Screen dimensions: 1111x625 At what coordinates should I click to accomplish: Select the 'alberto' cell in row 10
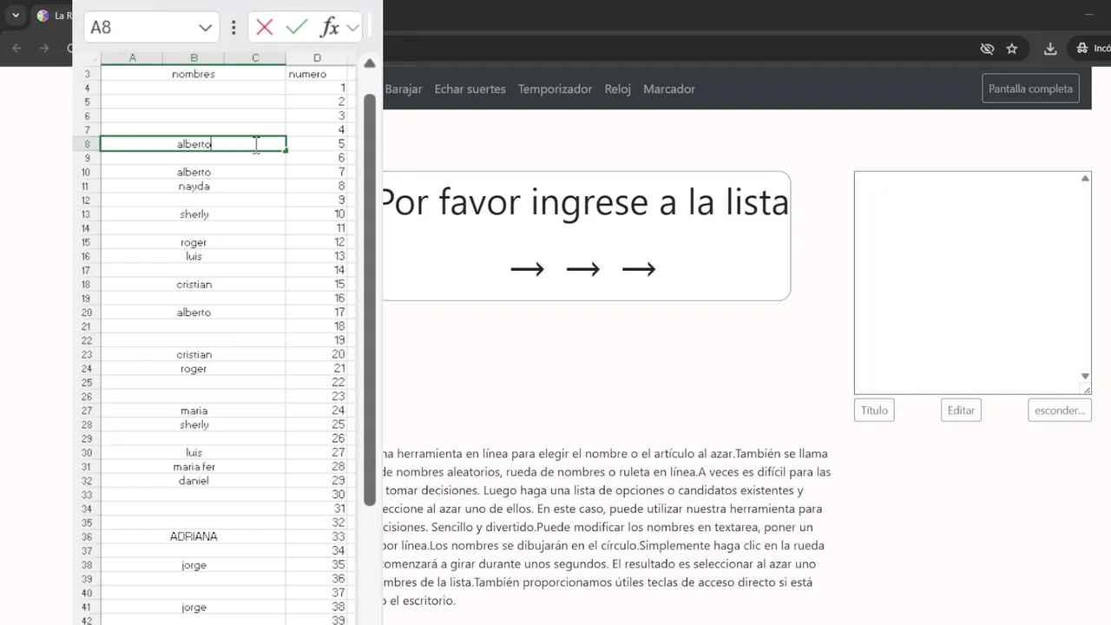[x=194, y=172]
